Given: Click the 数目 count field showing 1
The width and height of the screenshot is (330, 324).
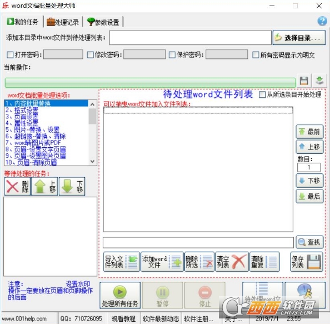Looking at the screenshot, I should point(309,167).
